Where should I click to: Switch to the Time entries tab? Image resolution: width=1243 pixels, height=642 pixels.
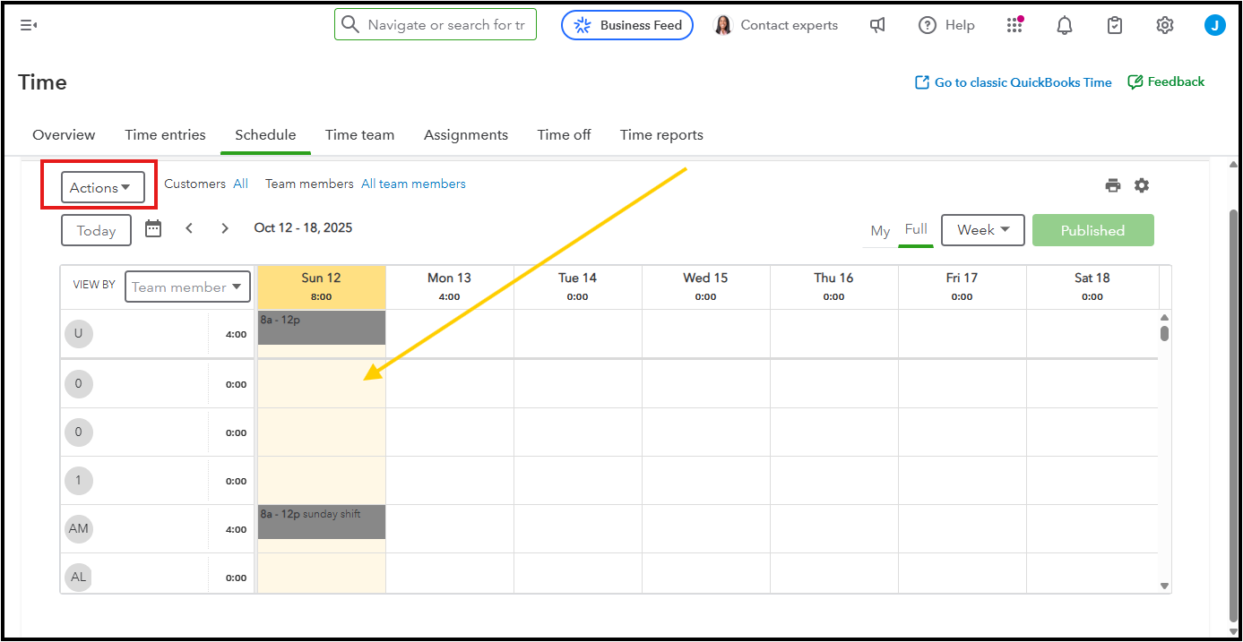(165, 135)
